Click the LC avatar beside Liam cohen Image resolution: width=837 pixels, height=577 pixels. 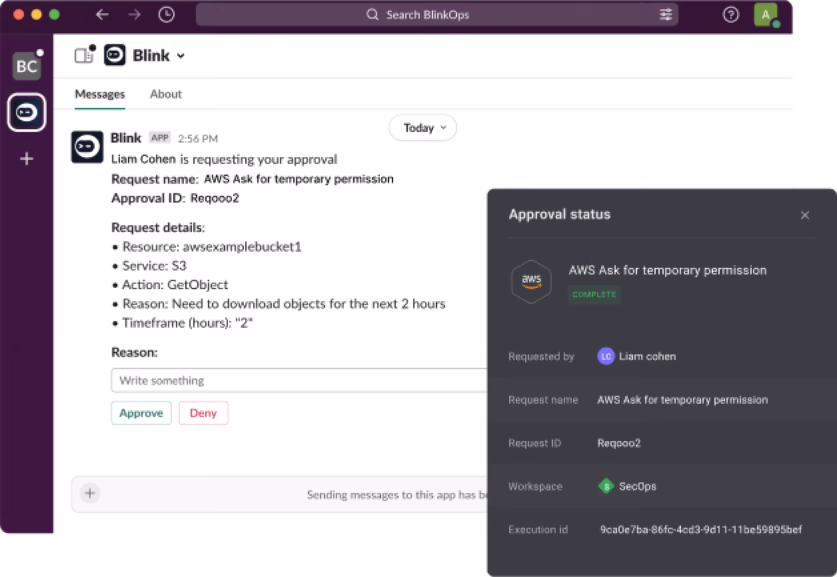pyautogui.click(x=606, y=356)
